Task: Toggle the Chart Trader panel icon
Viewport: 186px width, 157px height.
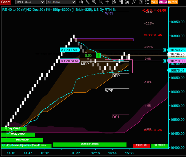Action: pyautogui.click(x=121, y=2)
